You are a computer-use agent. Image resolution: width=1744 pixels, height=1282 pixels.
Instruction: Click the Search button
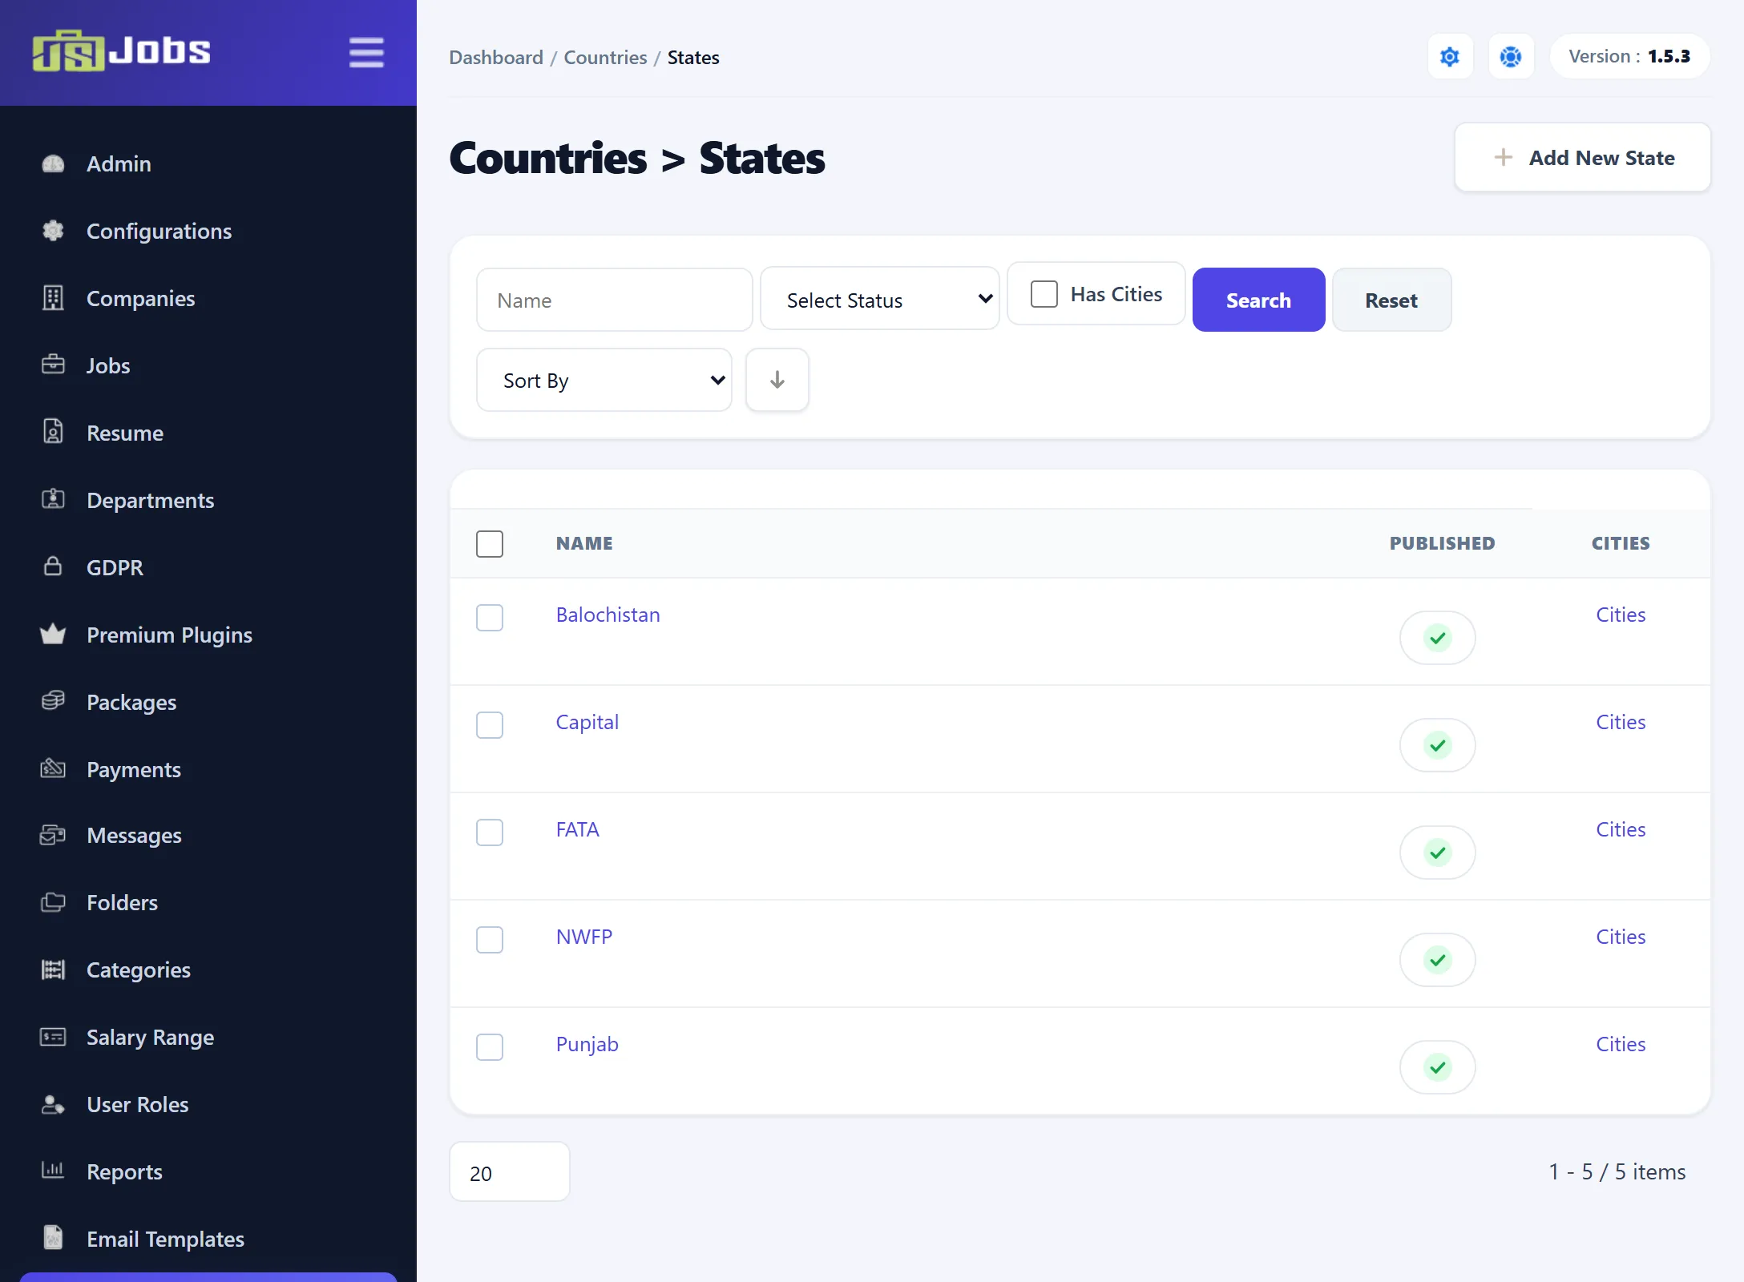click(x=1258, y=300)
